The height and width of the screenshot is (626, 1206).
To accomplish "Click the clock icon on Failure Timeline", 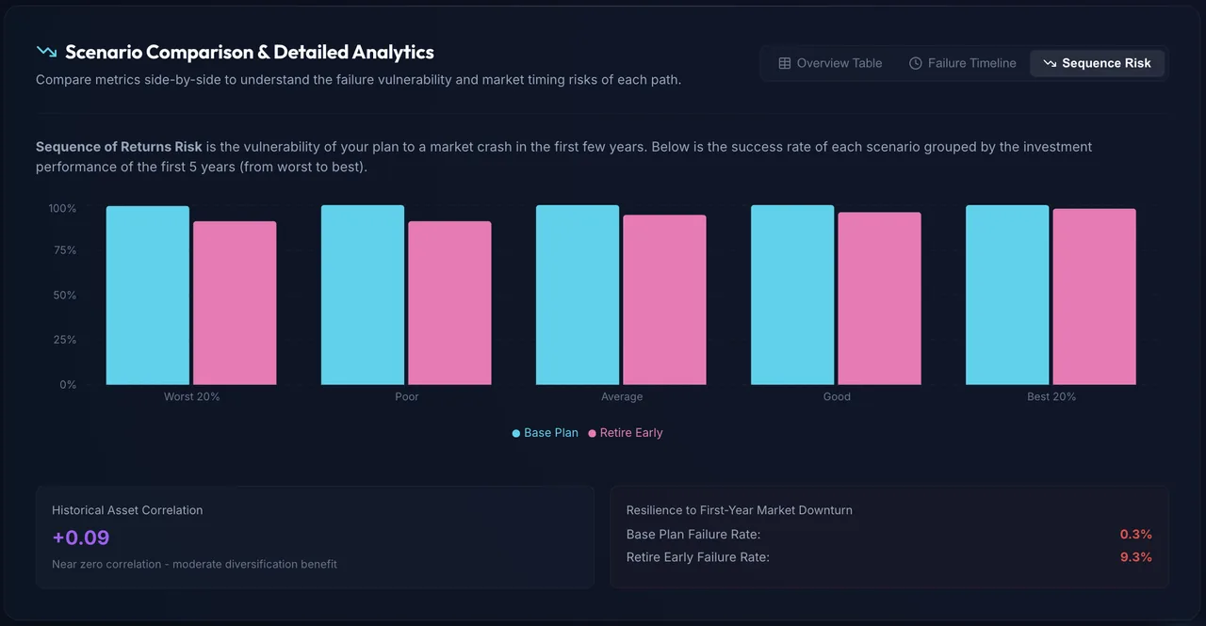I will click(x=915, y=63).
